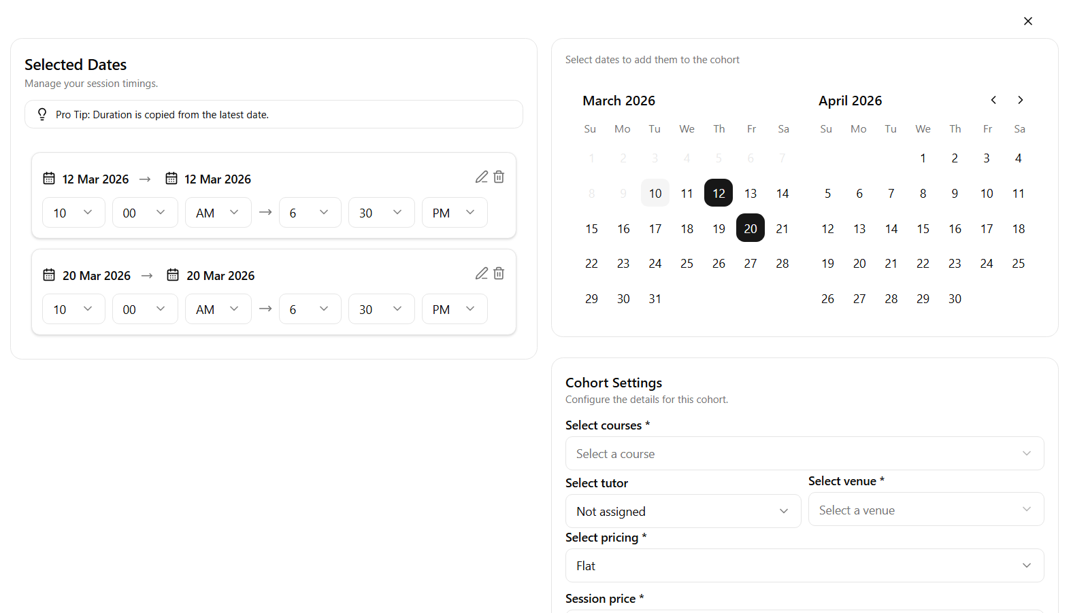The width and height of the screenshot is (1071, 613).
Task: Change start hour for 12 Mar session
Action: [73, 213]
